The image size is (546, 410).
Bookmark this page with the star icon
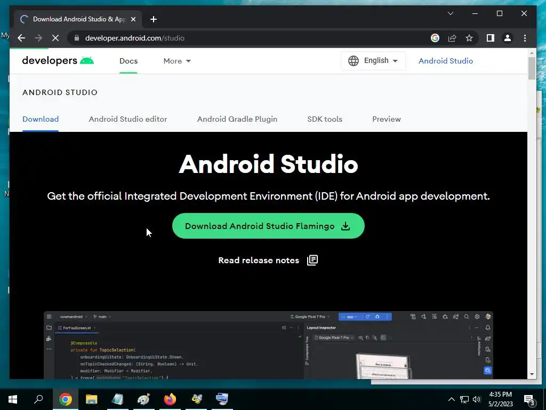click(469, 38)
